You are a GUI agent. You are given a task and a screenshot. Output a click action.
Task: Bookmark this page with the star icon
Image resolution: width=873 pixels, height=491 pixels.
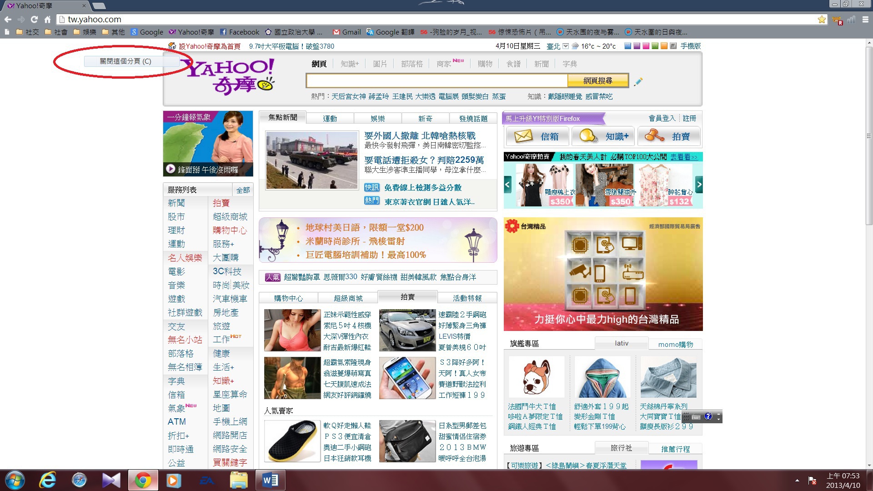822,20
